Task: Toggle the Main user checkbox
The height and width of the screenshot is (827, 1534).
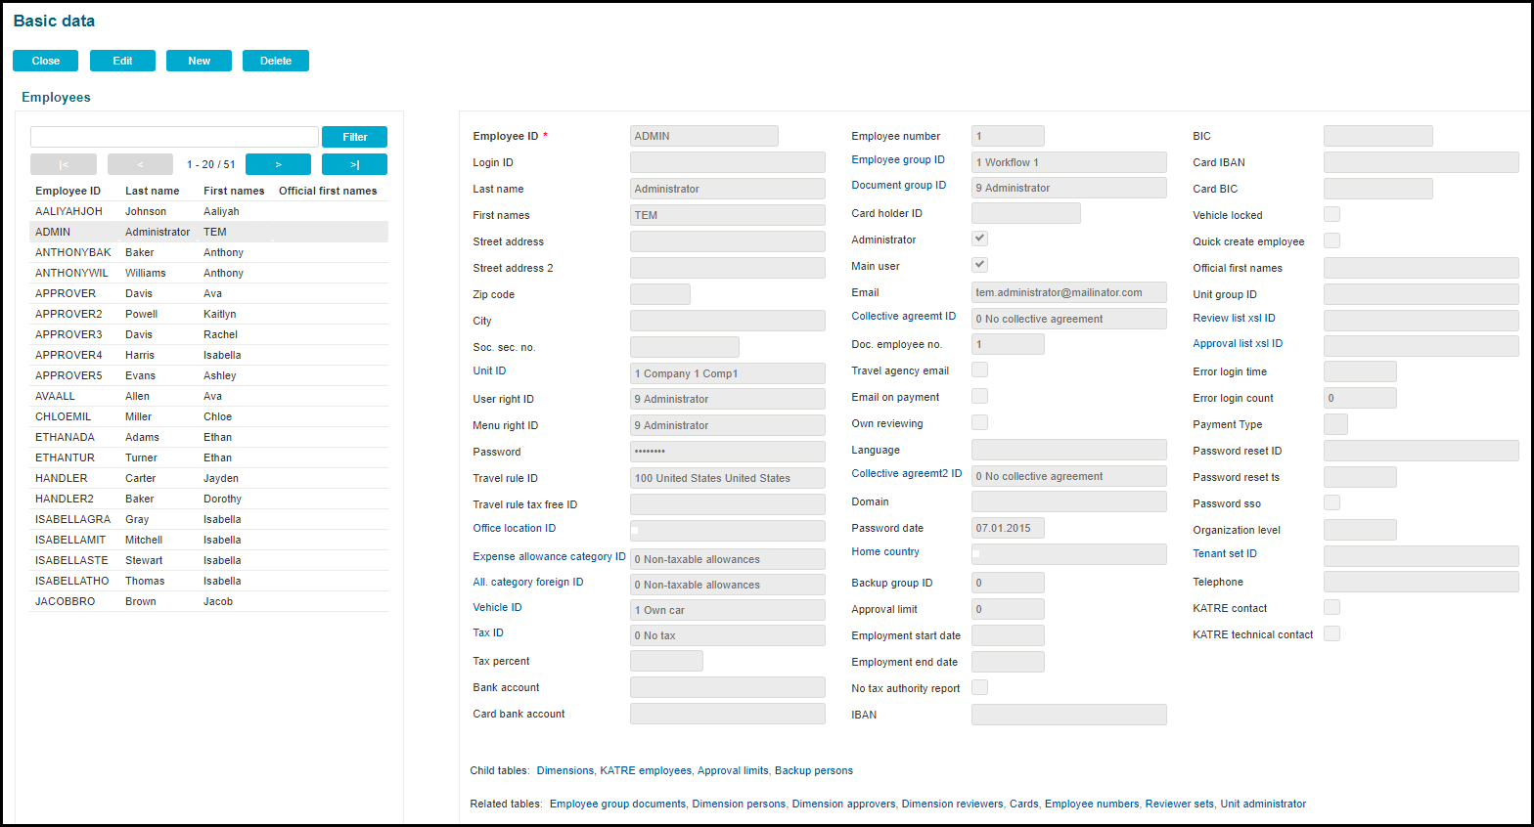Action: (x=979, y=265)
